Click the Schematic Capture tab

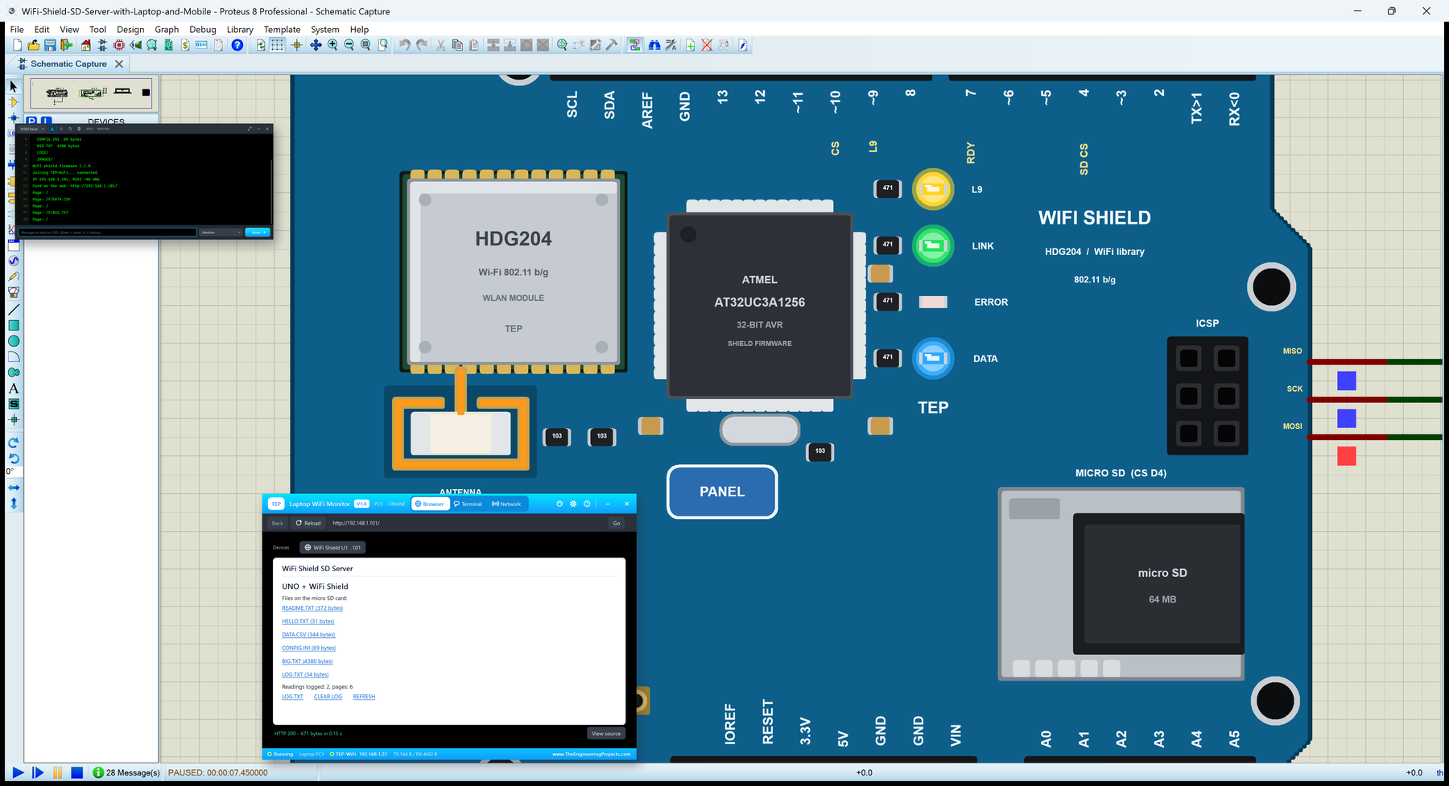(68, 64)
